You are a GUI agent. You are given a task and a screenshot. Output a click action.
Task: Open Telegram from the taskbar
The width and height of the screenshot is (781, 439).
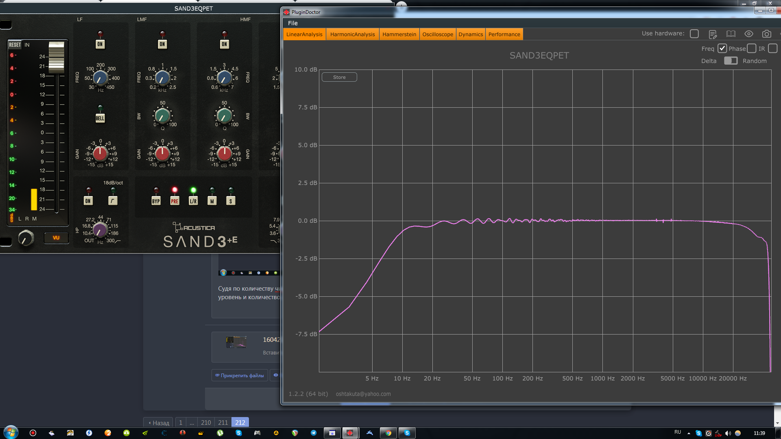(x=314, y=433)
